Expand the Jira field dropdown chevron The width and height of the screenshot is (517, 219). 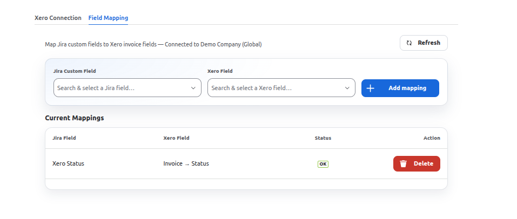[x=193, y=88]
